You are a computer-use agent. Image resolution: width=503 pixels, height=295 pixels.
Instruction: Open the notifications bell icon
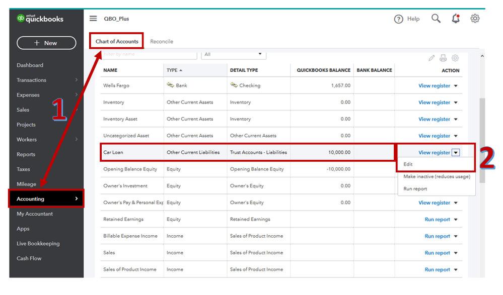(x=456, y=19)
